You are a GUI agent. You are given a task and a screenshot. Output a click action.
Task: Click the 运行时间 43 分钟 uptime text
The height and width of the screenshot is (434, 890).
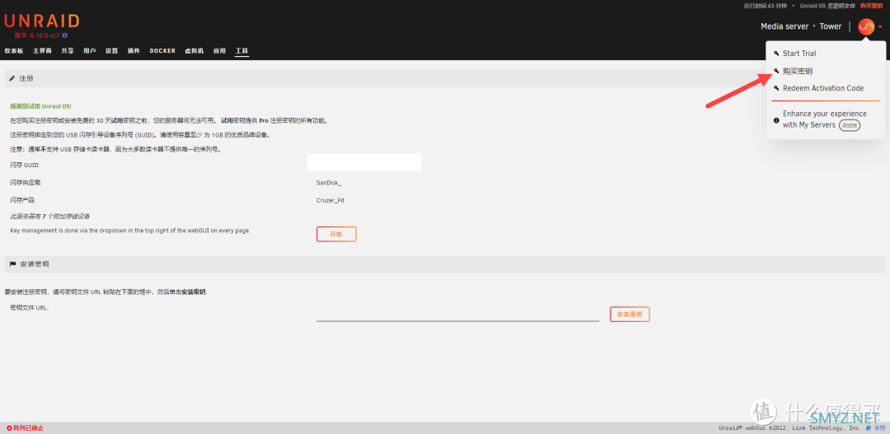(765, 6)
